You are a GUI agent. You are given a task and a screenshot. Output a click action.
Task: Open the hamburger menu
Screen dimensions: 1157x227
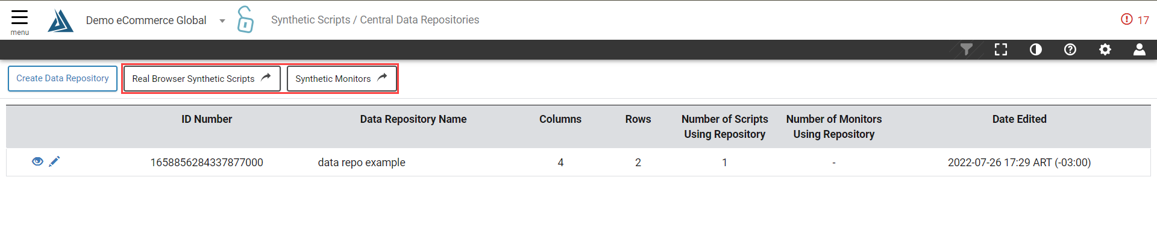[19, 21]
